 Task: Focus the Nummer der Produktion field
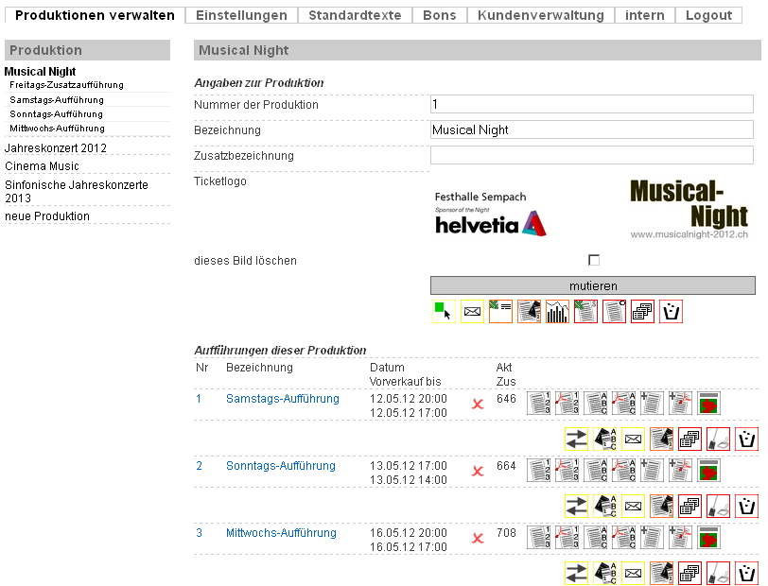tap(592, 104)
